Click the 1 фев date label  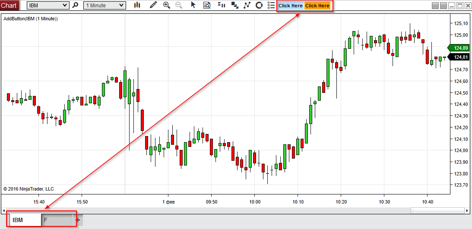coord(168,202)
